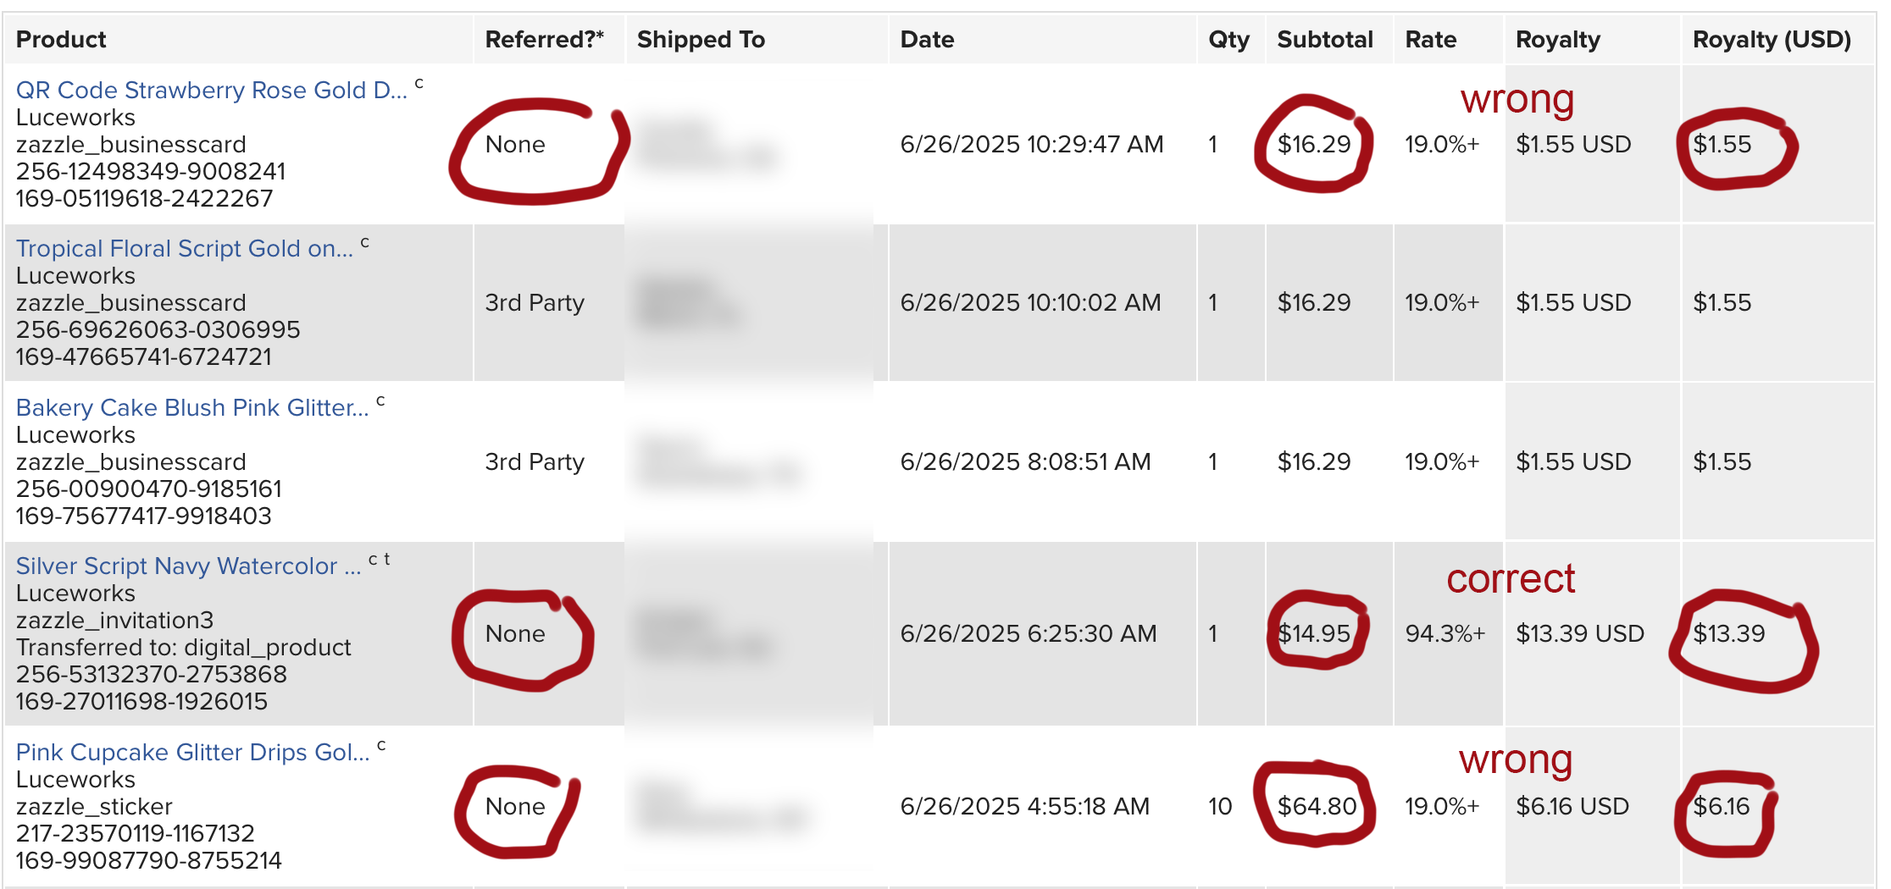Click the $6.16 USD royalty cell
Viewport: 1891px width, 889px height.
point(1572,806)
